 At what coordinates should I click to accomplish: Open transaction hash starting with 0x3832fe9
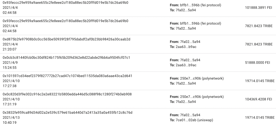point(67,112)
